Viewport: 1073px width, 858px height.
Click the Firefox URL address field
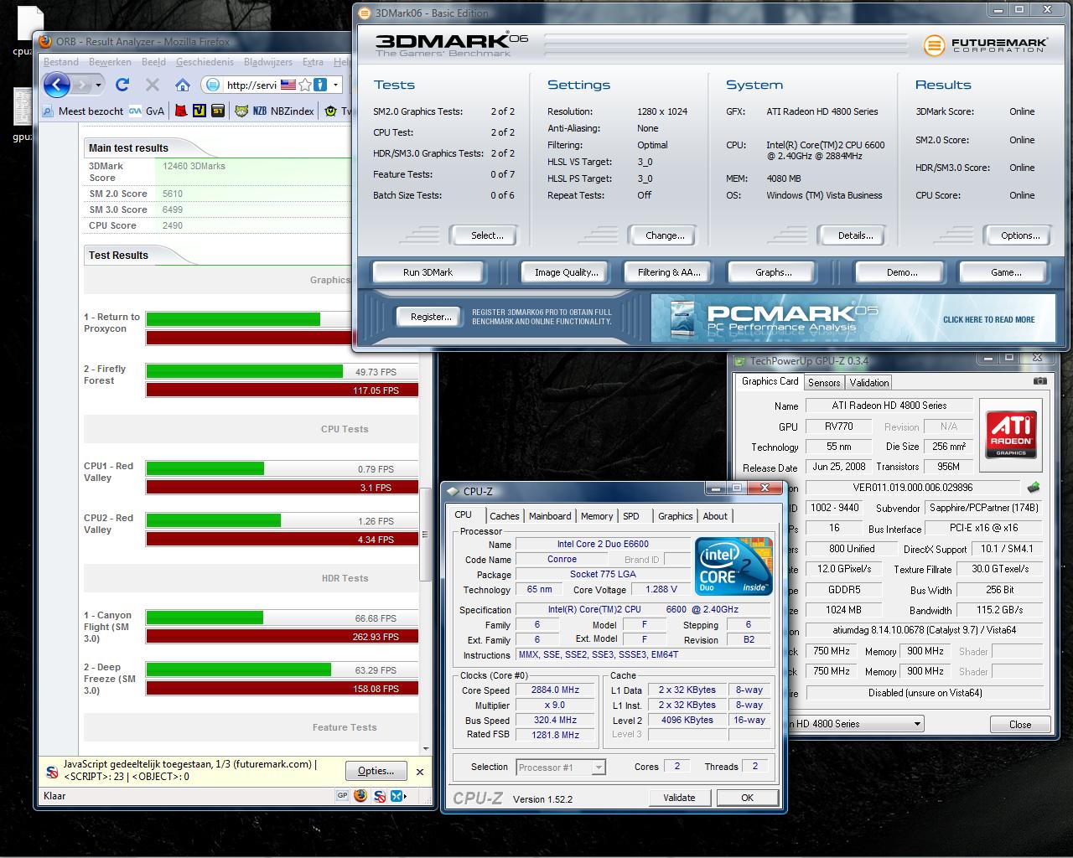point(250,85)
